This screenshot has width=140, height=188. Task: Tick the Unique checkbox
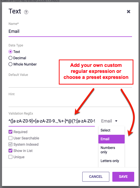click(x=10, y=157)
